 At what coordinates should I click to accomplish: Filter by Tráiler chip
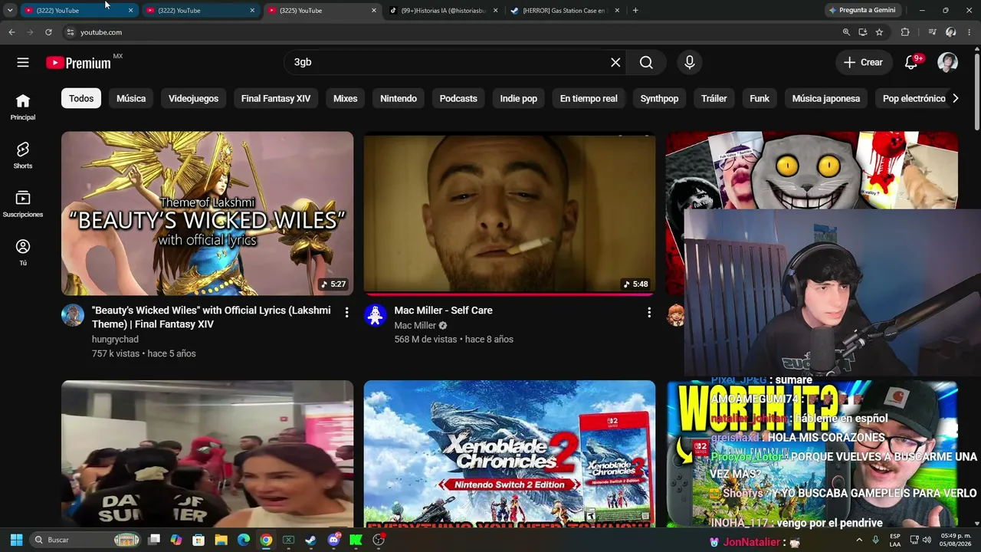714,98
